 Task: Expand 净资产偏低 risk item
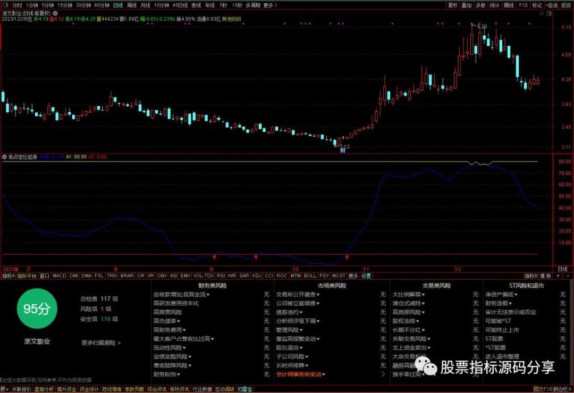[x=502, y=295]
